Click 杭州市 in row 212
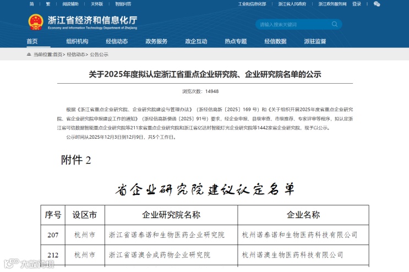The width and height of the screenshot is (409, 272). click(85, 255)
